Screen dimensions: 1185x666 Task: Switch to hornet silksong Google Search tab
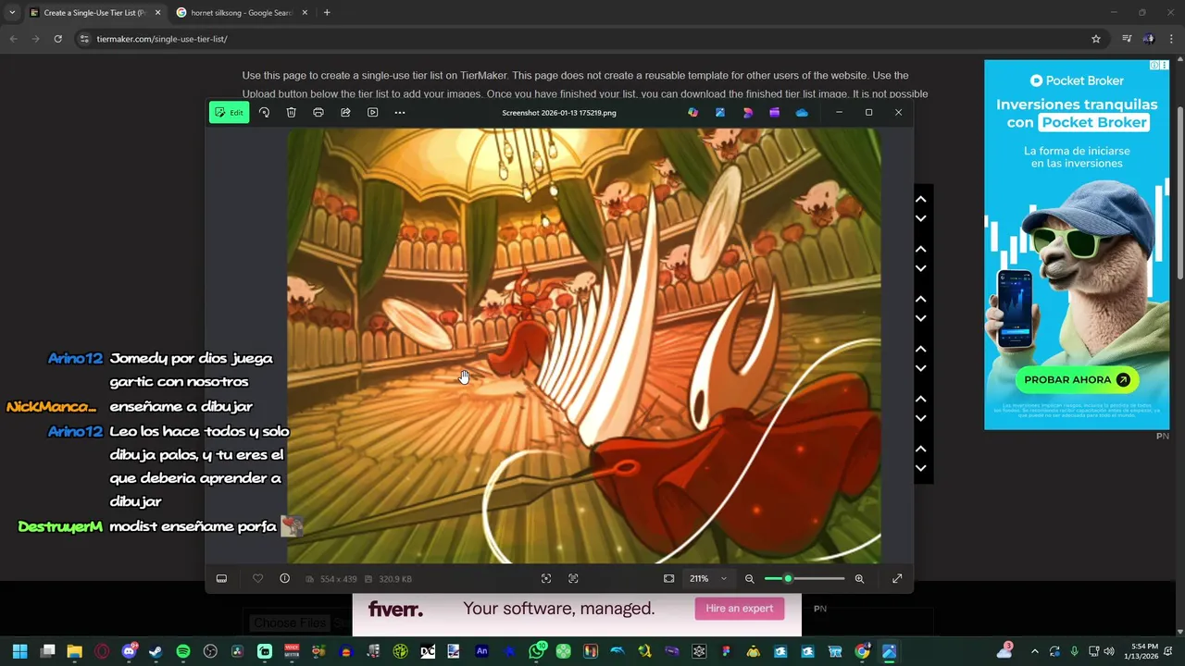243,13
